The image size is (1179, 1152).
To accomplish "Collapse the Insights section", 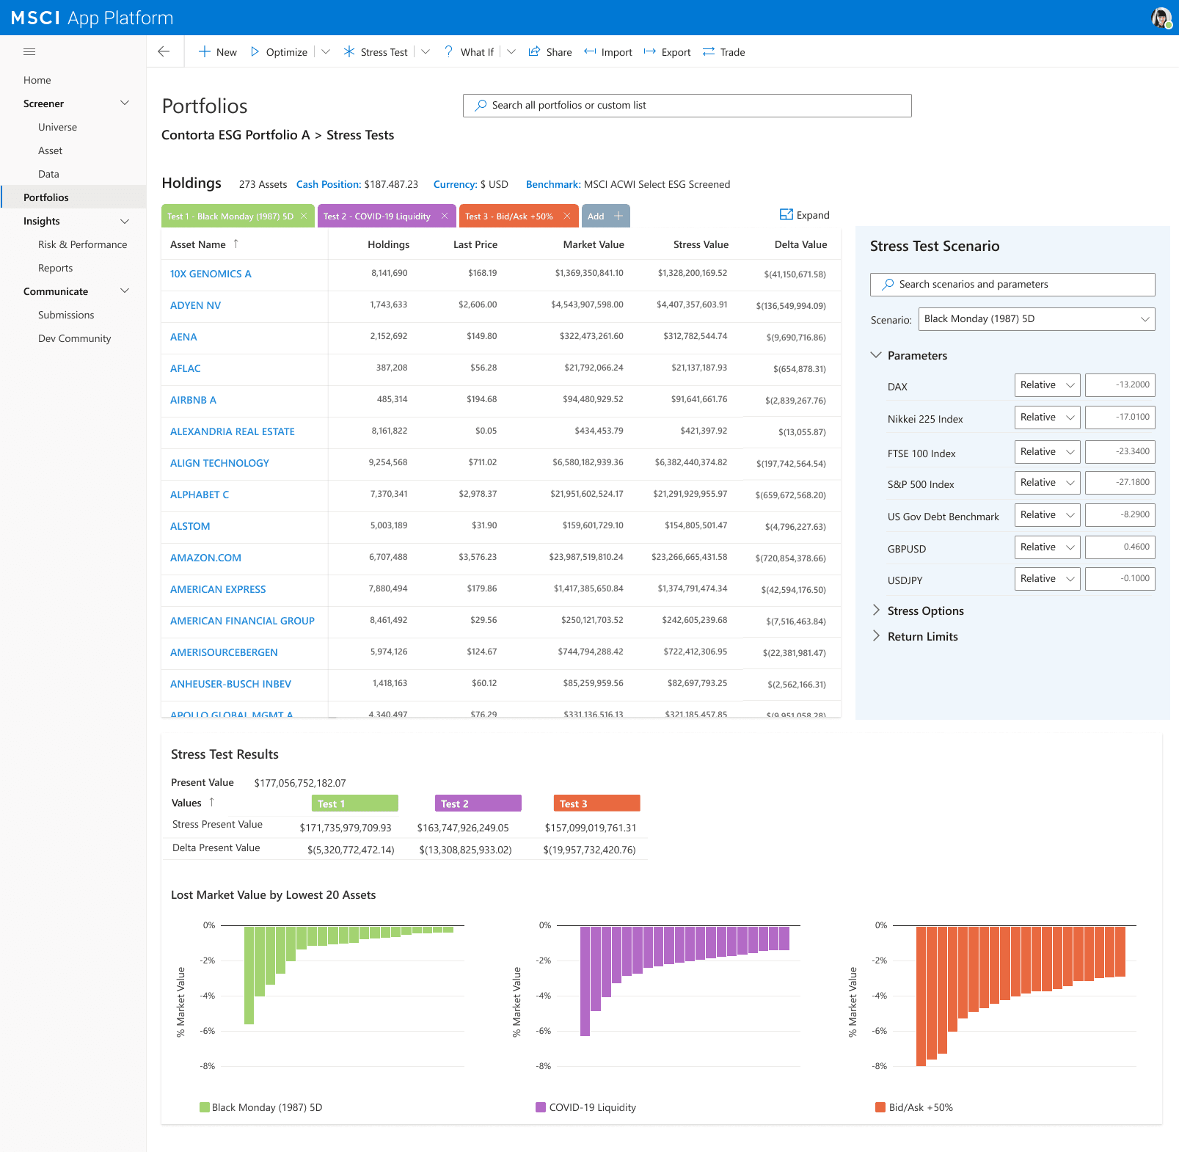I will pos(125,221).
